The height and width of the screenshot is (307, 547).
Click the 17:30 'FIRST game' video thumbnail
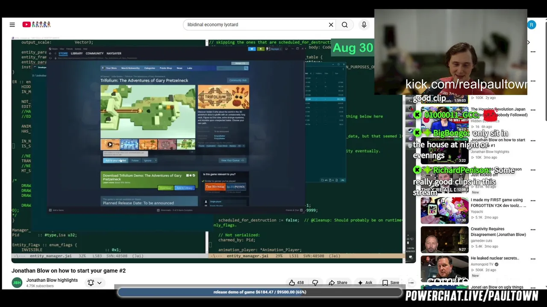click(x=444, y=211)
